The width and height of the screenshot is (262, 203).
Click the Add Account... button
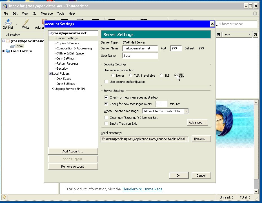click(73, 151)
